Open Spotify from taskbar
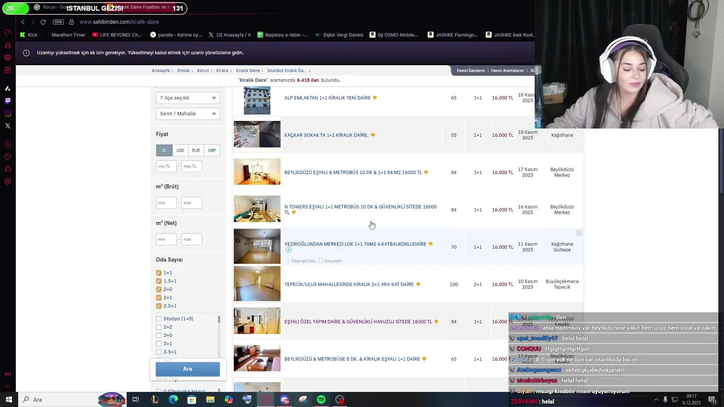The height and width of the screenshot is (407, 724). pos(321,400)
